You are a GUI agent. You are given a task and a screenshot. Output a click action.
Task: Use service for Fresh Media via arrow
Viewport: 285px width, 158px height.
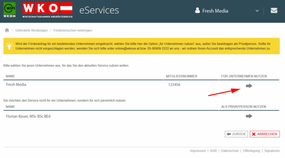[x=249, y=86]
